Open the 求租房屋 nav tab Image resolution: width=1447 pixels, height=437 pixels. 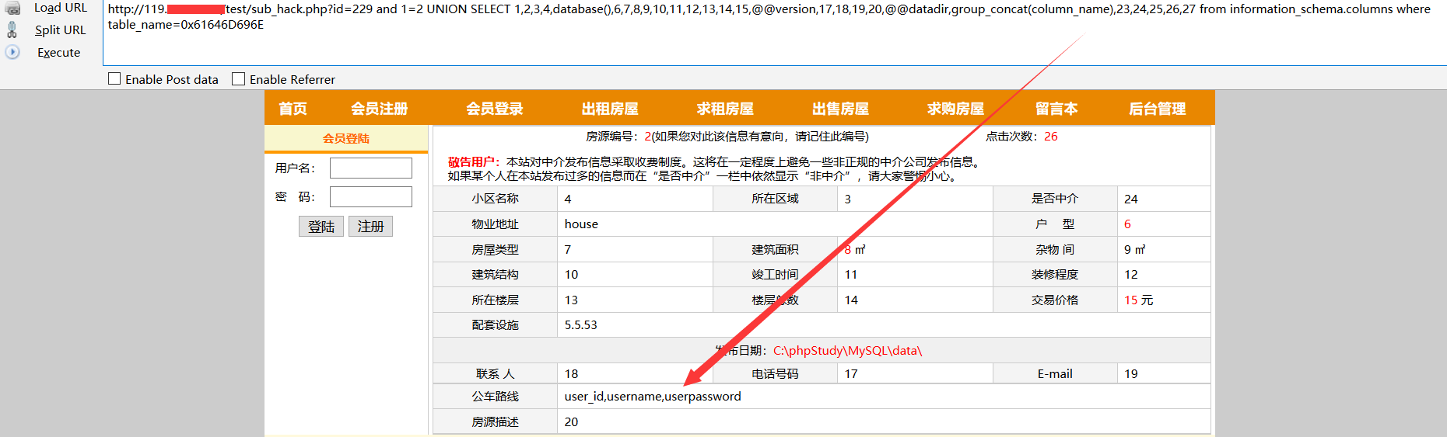tap(725, 109)
